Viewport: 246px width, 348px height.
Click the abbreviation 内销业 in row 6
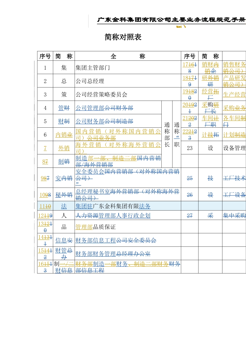point(64,135)
